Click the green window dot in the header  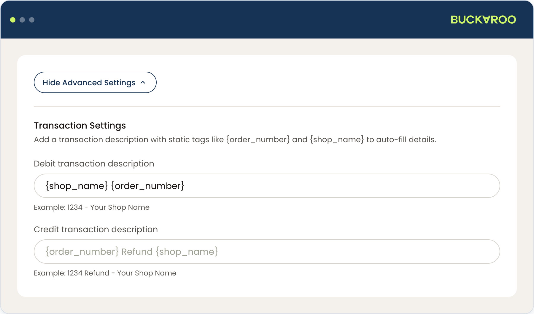(13, 20)
